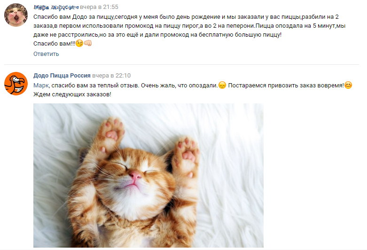Open the sleeping ginger kitten photo attachment
The width and height of the screenshot is (367, 250).
pyautogui.click(x=148, y=175)
